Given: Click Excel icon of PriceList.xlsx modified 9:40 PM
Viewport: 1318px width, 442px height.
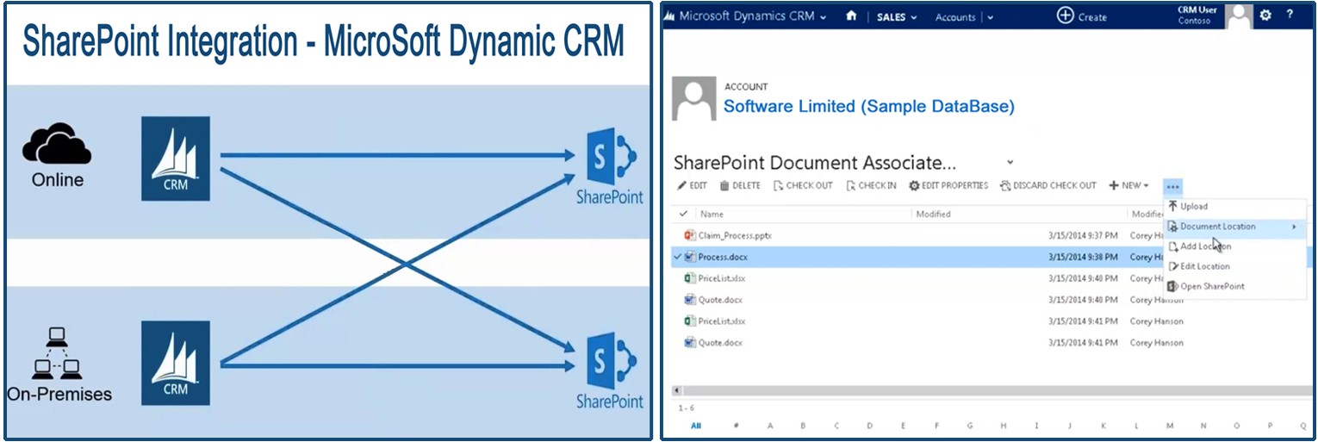Looking at the screenshot, I should [689, 278].
